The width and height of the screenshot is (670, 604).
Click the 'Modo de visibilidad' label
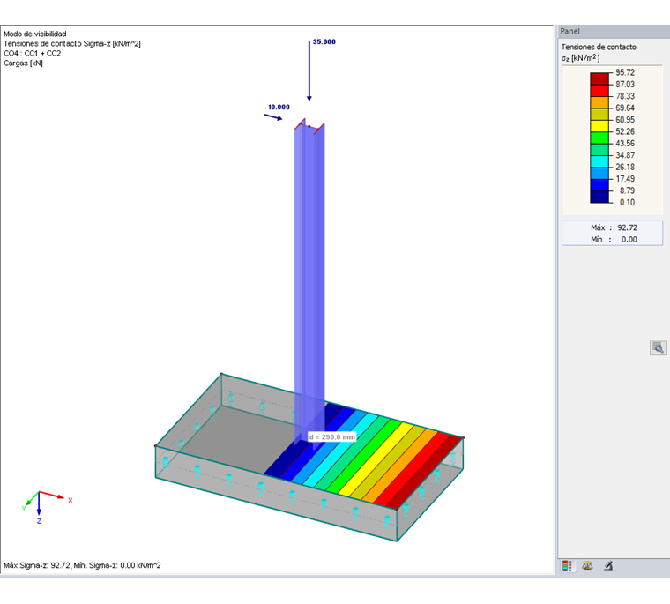[x=35, y=34]
